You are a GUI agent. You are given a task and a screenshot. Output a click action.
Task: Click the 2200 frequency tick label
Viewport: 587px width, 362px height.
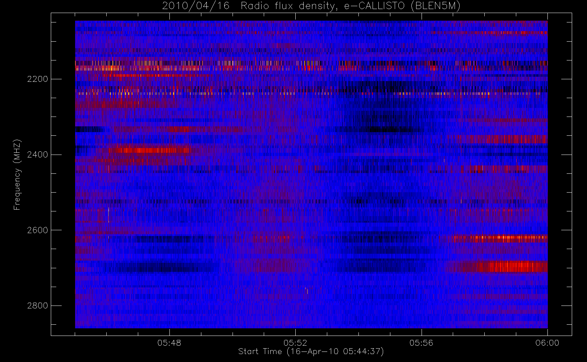point(37,79)
